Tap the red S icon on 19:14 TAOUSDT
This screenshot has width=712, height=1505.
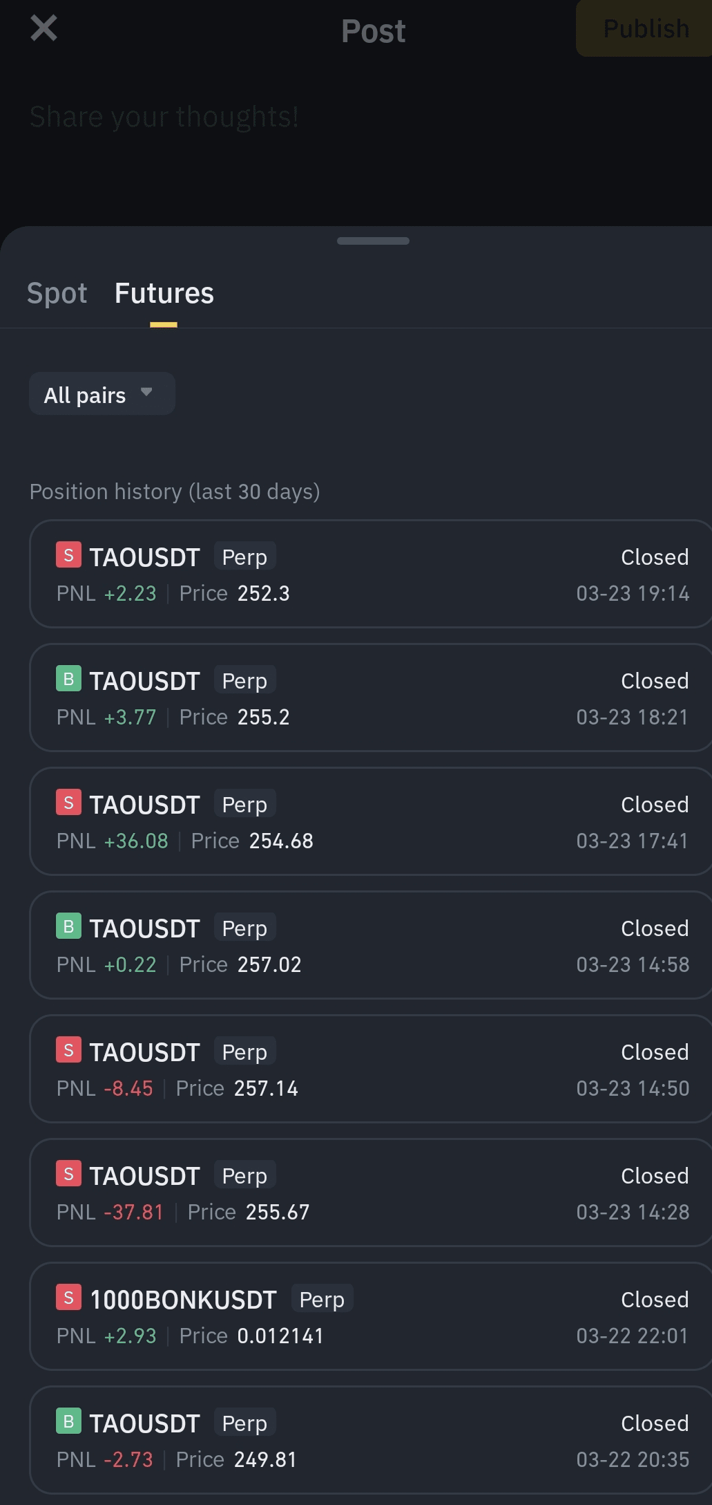pos(68,555)
